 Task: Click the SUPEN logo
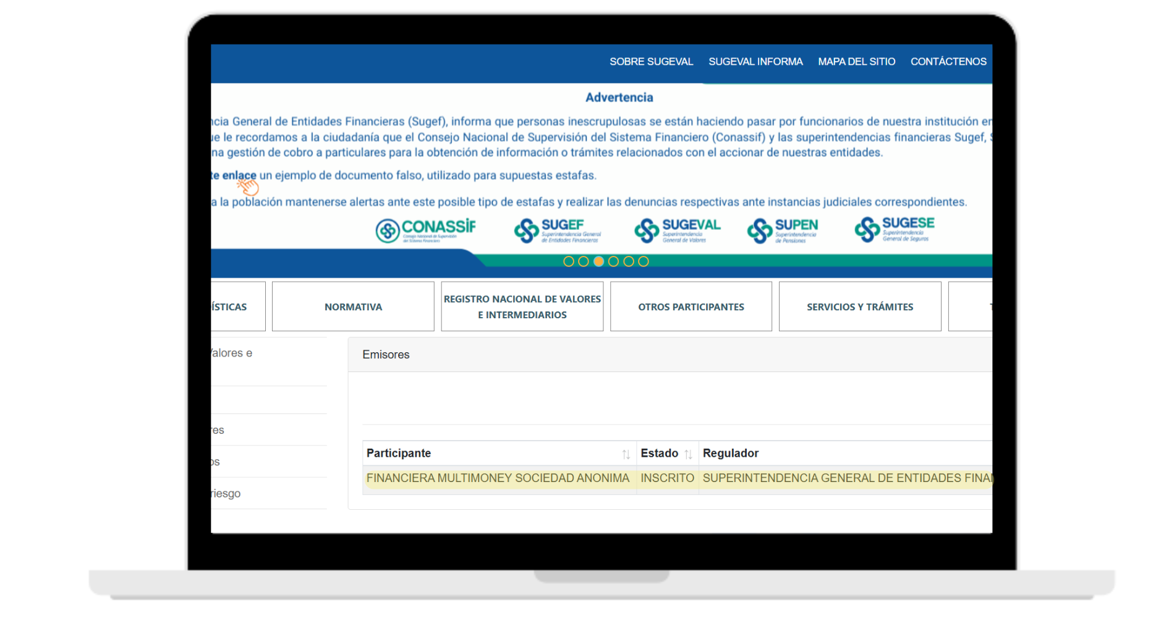tap(782, 231)
